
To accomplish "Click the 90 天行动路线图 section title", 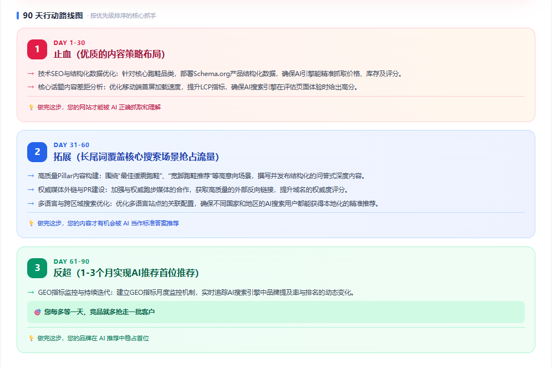I will (x=53, y=16).
